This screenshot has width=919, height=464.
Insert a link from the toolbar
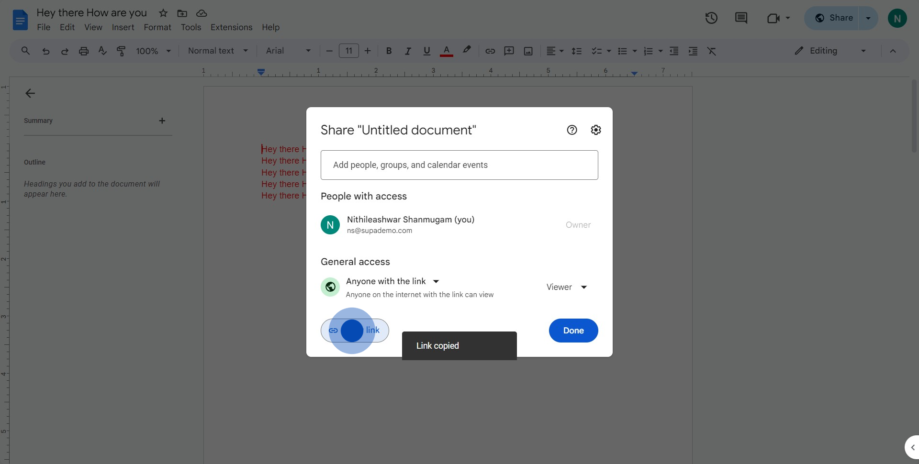490,51
